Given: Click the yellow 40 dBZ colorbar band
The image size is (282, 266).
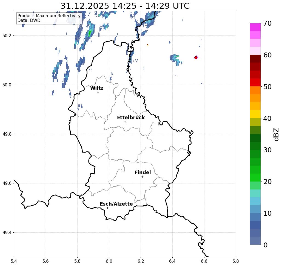Looking at the screenshot, I should point(255,114).
